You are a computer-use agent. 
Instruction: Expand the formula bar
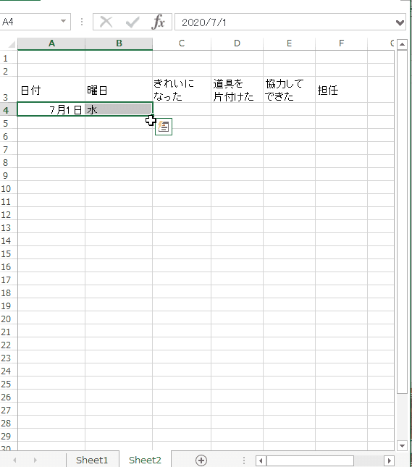tap(400, 22)
